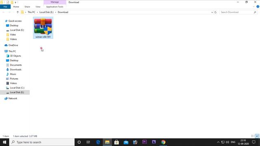
Task: Refresh the Download folder view
Action: coord(215,12)
